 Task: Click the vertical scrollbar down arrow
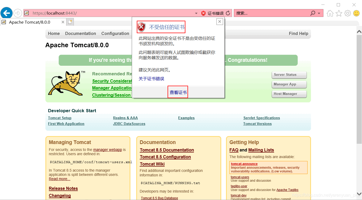click(359, 194)
